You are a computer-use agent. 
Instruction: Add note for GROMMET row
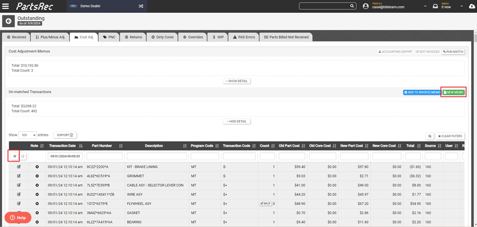tap(37, 176)
